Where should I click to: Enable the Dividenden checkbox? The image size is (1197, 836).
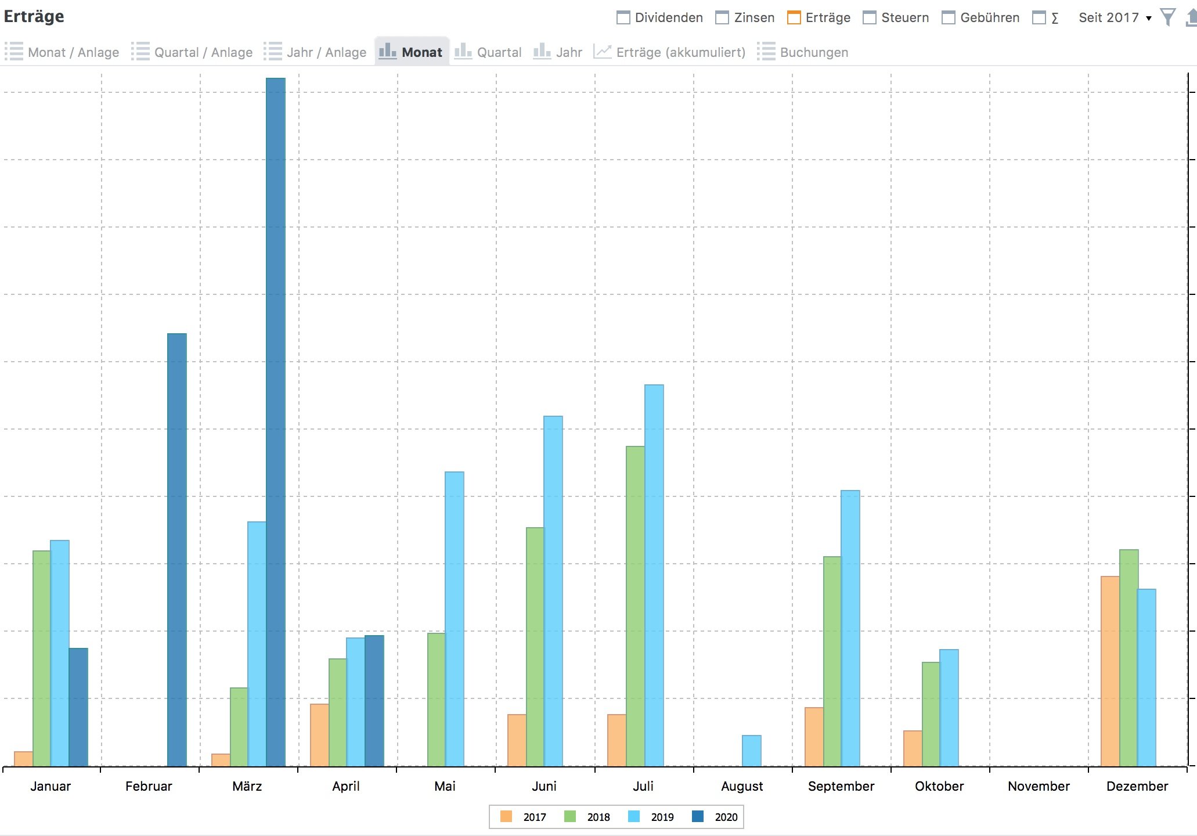623,18
